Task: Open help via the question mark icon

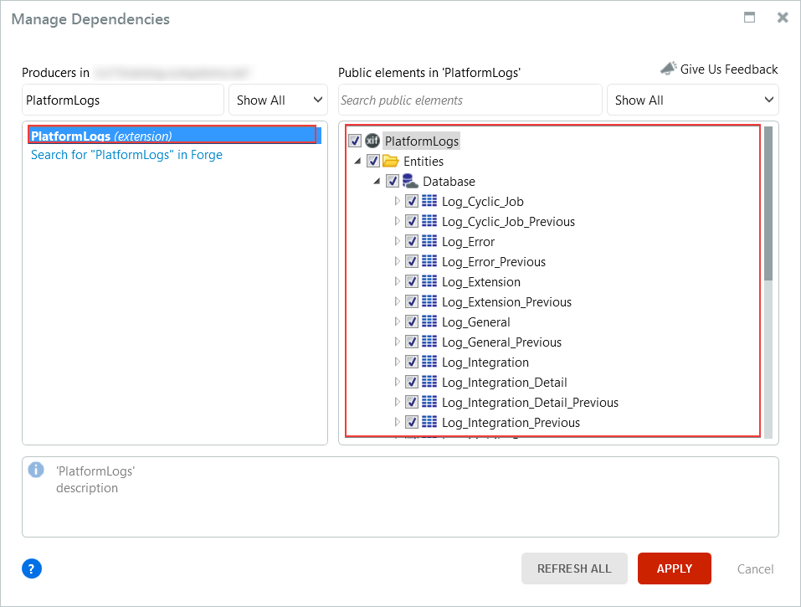Action: [31, 568]
